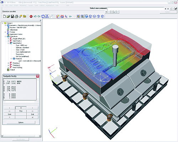The image size is (178, 142).
Task: Collapse the Semi Finish 2 operation
Action: (8, 43)
